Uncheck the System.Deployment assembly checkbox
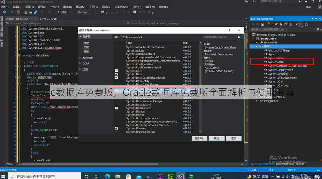Viewport: 322px width, 179px height. pyautogui.click(x=116, y=108)
